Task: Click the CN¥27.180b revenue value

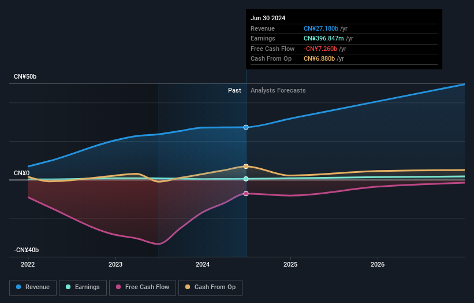Action: [x=321, y=28]
